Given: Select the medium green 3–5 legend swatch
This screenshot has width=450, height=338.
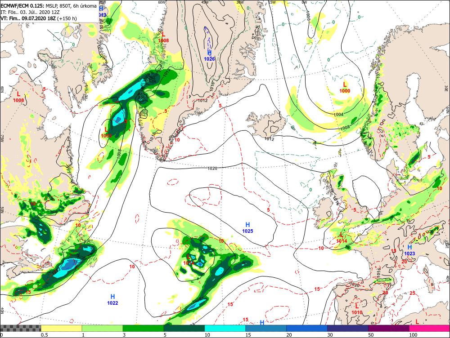Looking at the screenshot, I should [x=143, y=328].
